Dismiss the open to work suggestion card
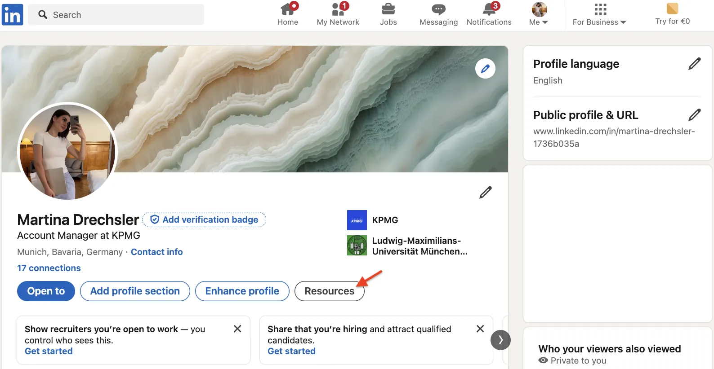The height and width of the screenshot is (369, 714). click(237, 329)
